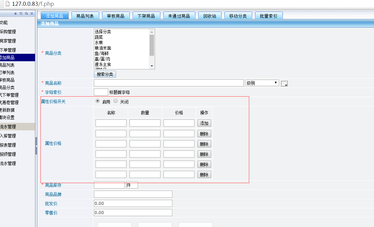Choose 速冻主食 in the category list

coord(122,65)
